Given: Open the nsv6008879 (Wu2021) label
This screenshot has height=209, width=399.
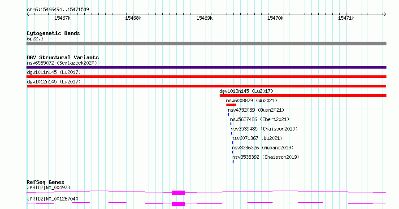Looking at the screenshot, I should [x=252, y=100].
